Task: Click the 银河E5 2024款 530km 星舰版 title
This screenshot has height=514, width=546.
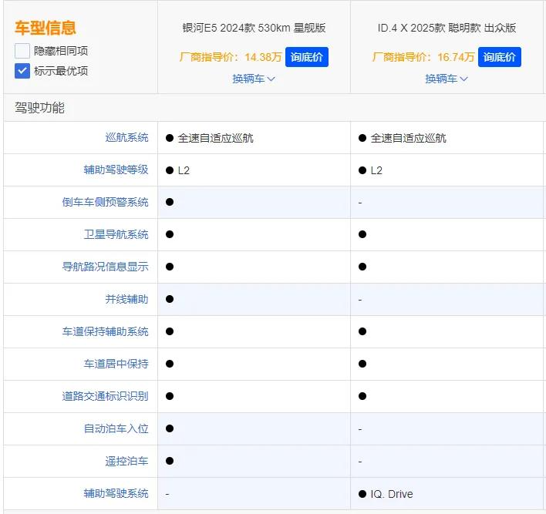Action: click(254, 28)
